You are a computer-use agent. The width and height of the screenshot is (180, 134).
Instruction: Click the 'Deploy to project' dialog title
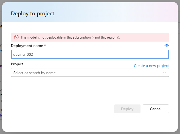32,13
